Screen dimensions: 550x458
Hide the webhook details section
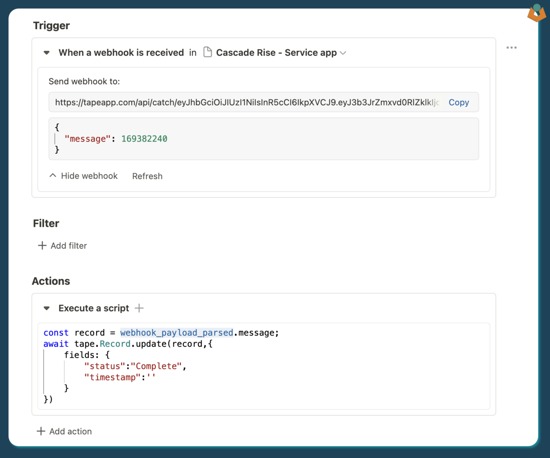pyautogui.click(x=83, y=176)
